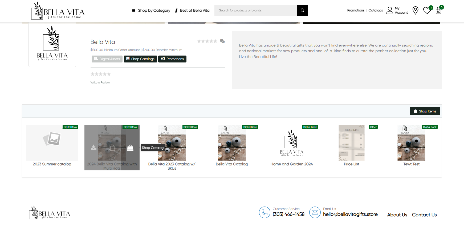Click the vendor Promotions button
The height and width of the screenshot is (227, 464).
point(172,59)
